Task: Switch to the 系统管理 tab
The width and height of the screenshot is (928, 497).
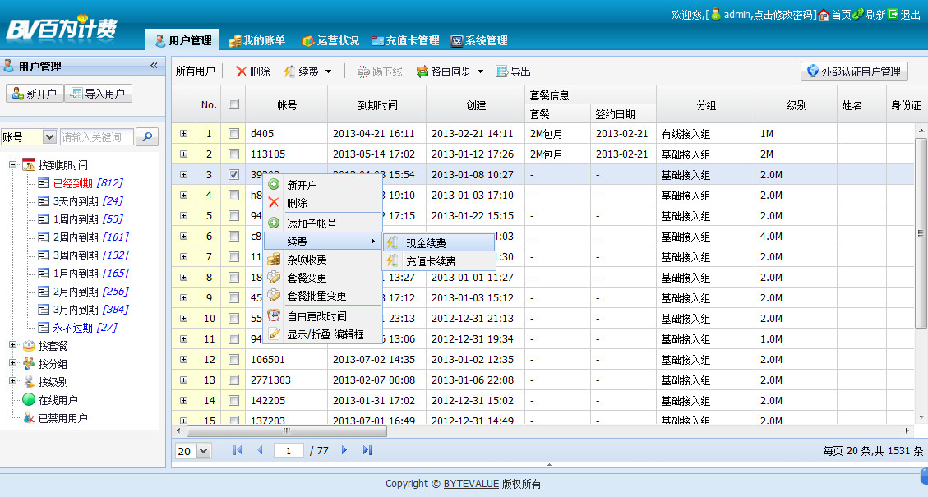Action: [479, 40]
